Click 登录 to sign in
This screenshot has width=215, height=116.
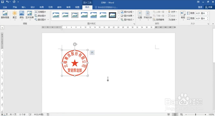[200, 7]
